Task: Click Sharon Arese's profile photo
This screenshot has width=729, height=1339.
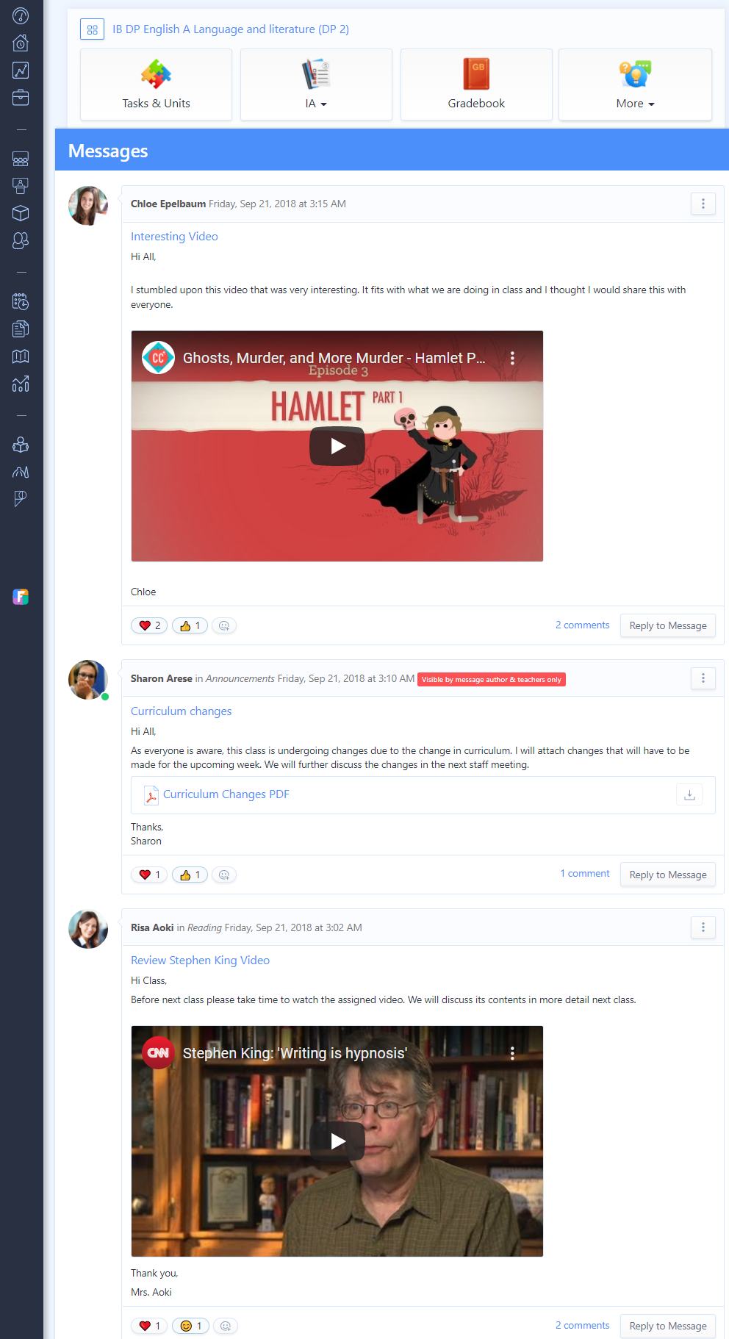Action: tap(88, 680)
